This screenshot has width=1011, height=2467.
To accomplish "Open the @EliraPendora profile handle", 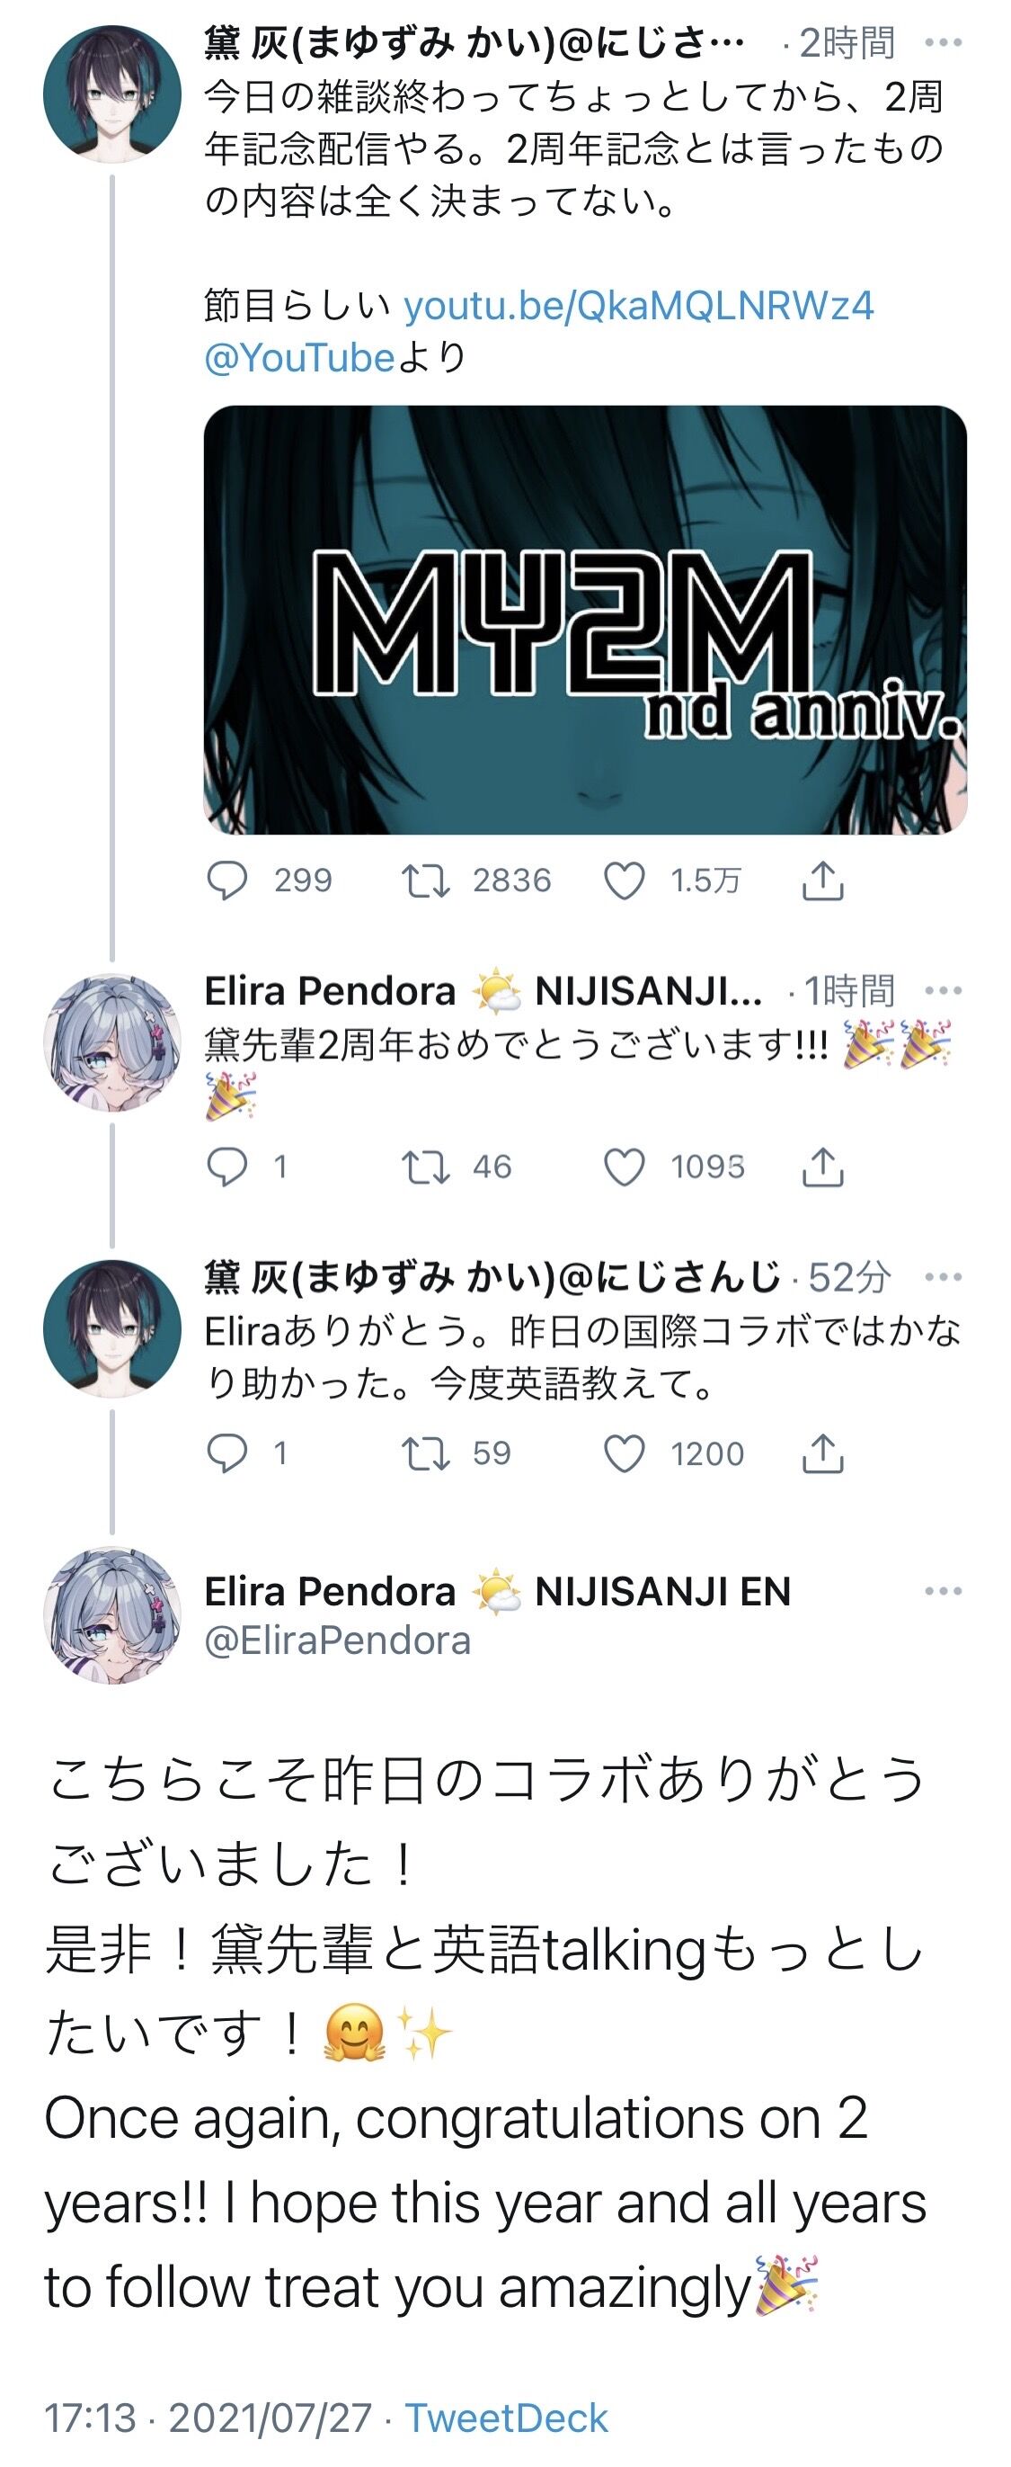I will [x=338, y=1641].
